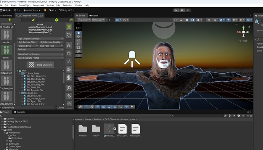Click the green power icon in importer
This screenshot has height=150, width=263.
71,20
